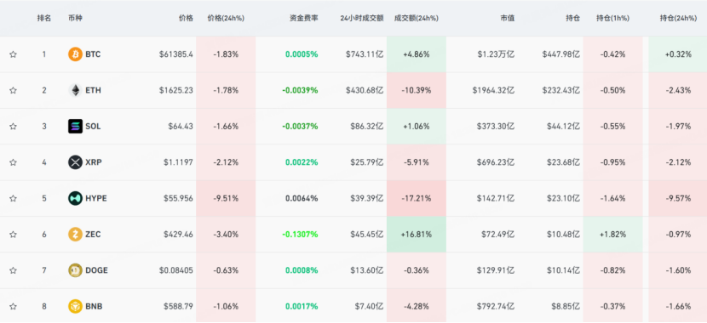Image resolution: width=707 pixels, height=323 pixels.
Task: Star DOGE as a favorite
Action: point(13,270)
